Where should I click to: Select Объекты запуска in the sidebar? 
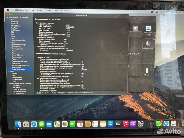pyautogui.click(x=19, y=89)
